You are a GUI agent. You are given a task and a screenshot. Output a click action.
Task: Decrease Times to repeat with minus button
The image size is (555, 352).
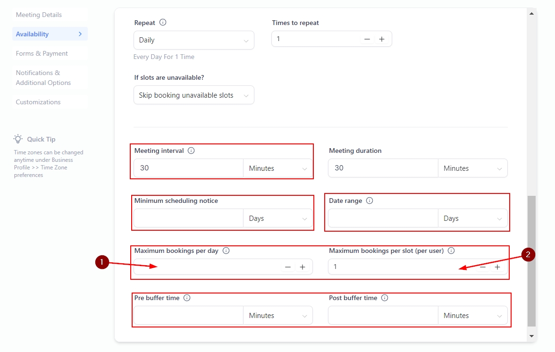click(x=367, y=39)
